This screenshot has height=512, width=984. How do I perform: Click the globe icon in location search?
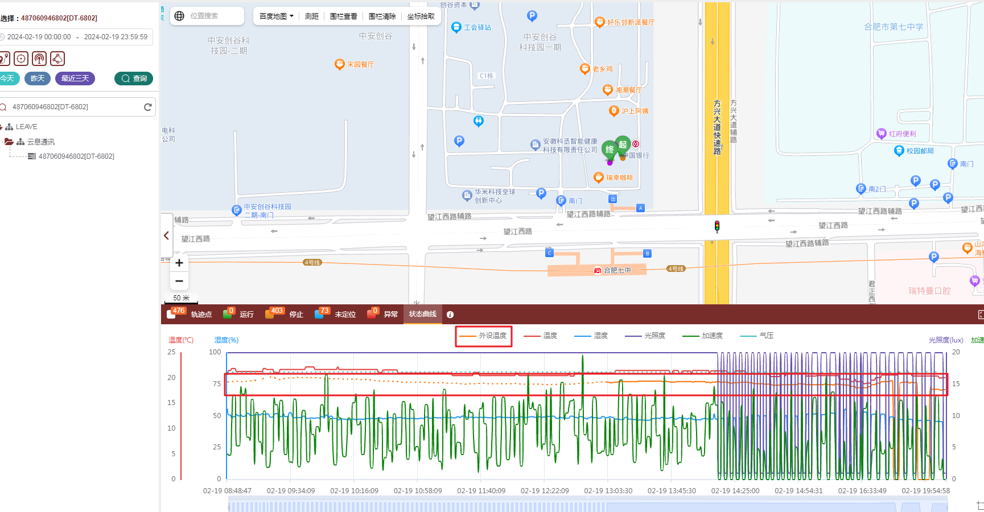179,16
